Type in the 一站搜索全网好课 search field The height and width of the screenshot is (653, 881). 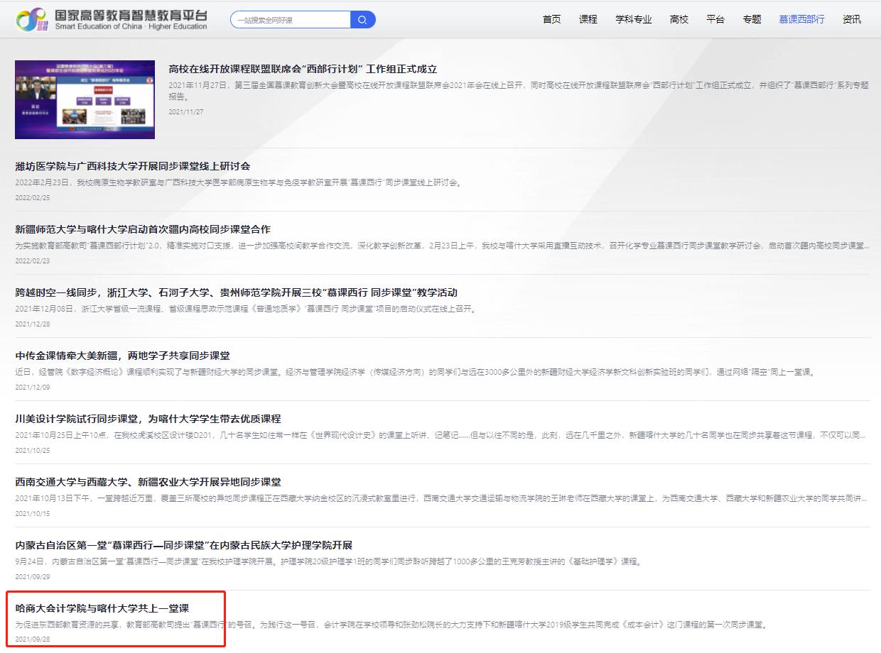click(x=291, y=20)
